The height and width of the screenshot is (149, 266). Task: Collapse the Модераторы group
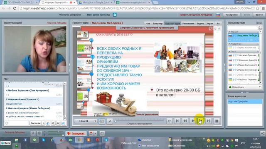click(x=229, y=44)
